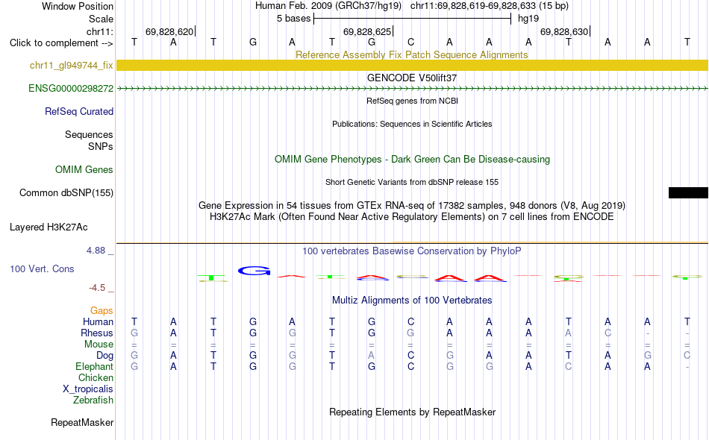The width and height of the screenshot is (709, 440).
Task: Click the orange Gaps row label
Action: click(x=101, y=310)
